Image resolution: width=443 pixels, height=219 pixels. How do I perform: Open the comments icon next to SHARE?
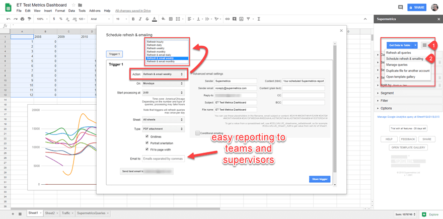point(400,8)
